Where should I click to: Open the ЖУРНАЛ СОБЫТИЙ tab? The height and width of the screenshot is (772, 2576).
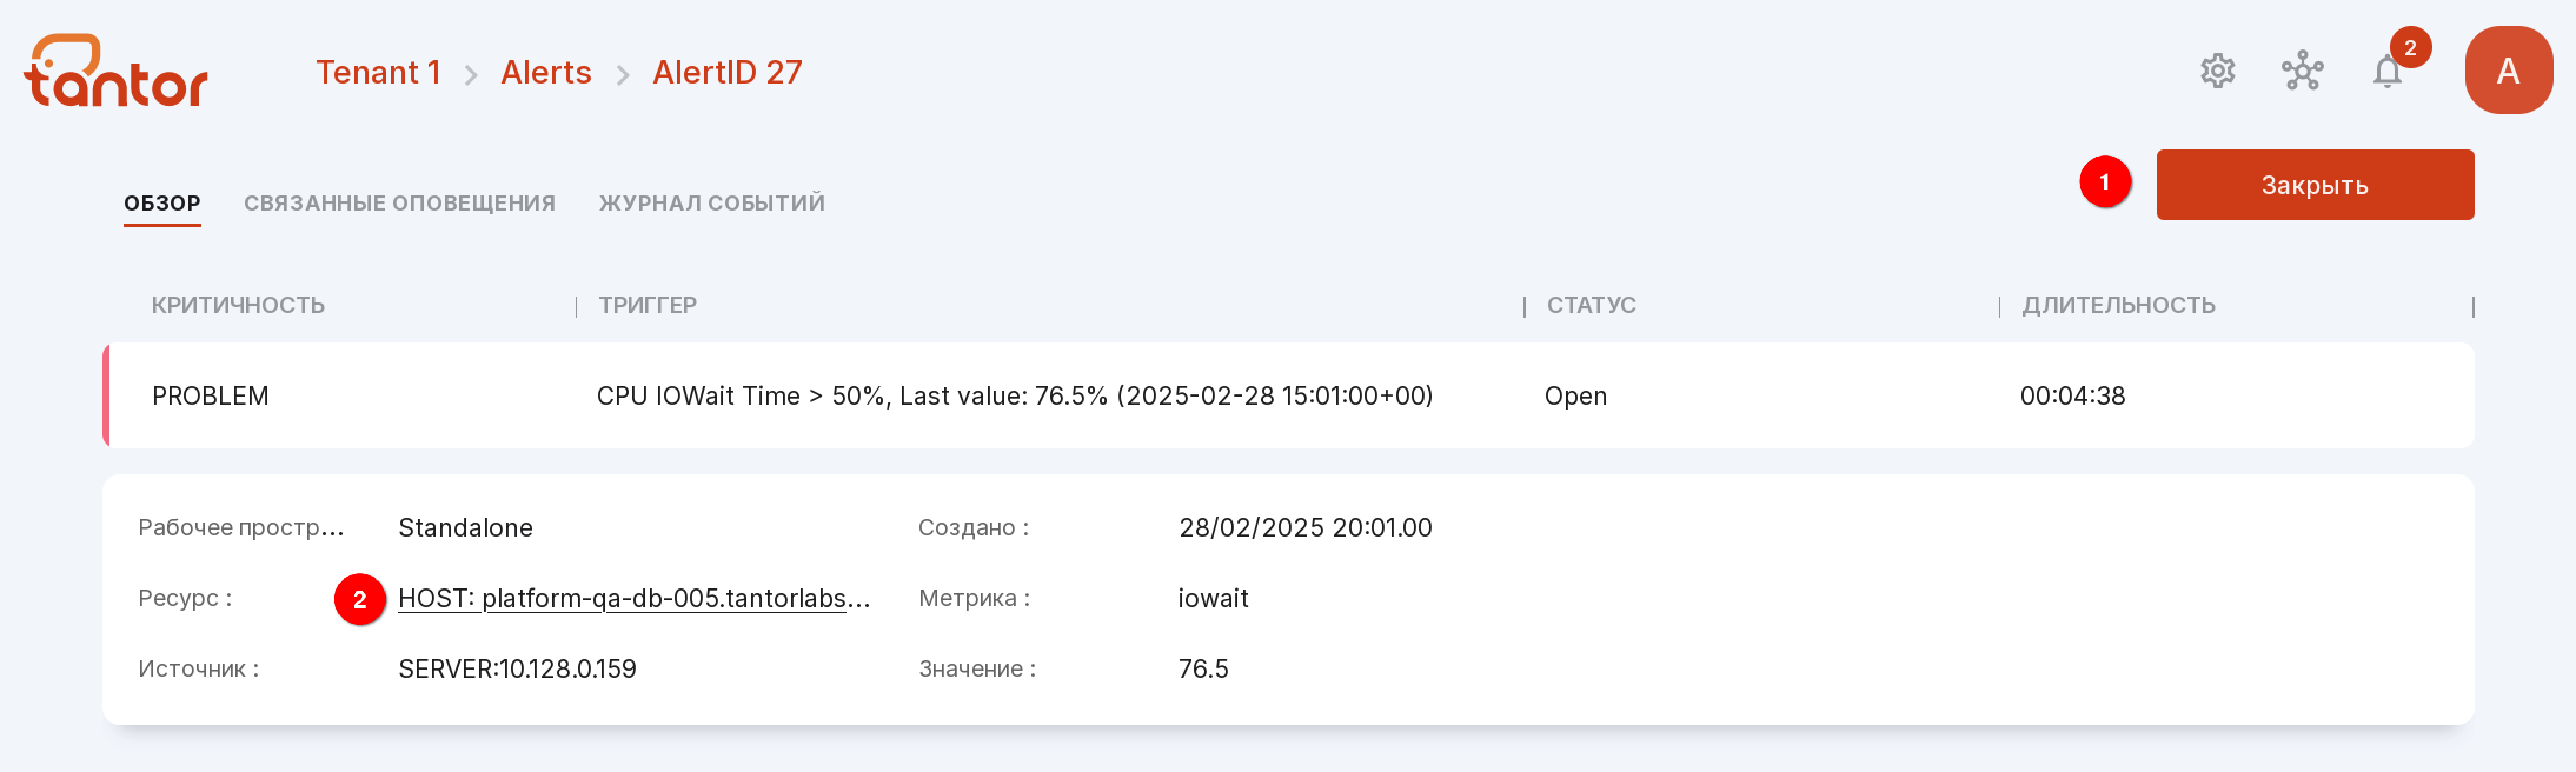[x=711, y=203]
